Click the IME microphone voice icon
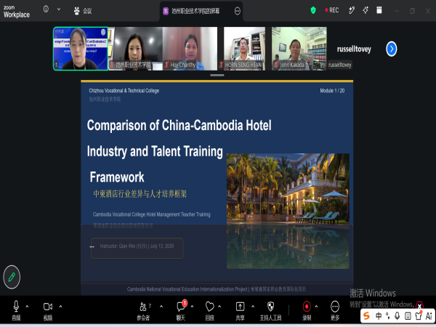436x327 pixels. (x=397, y=316)
